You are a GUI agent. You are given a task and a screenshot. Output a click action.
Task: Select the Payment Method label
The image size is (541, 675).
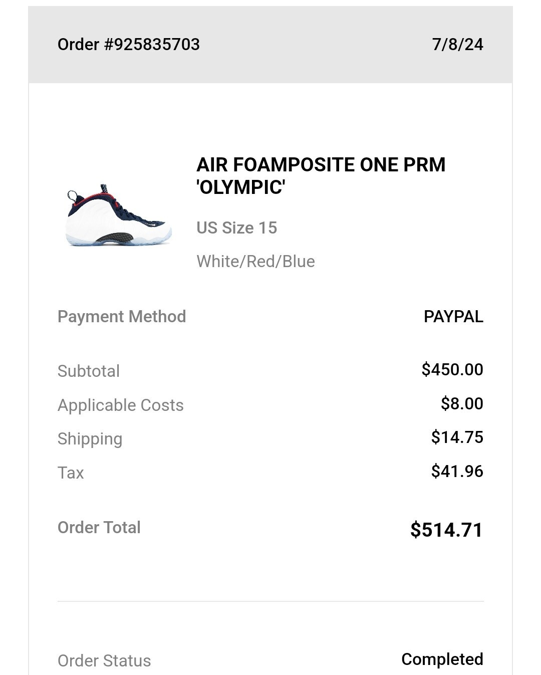tap(122, 317)
